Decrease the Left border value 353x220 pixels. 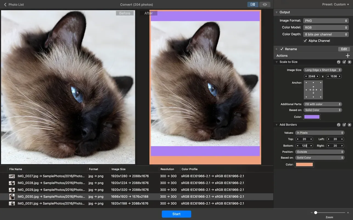[x=329, y=139]
